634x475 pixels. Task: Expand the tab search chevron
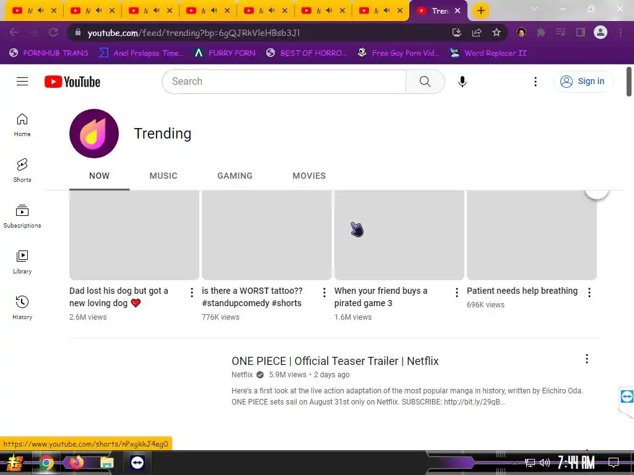point(534,9)
